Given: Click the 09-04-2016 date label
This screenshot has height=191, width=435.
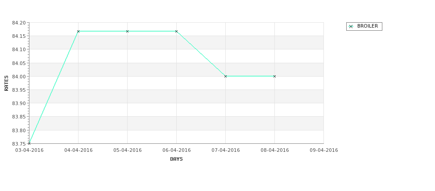Looking at the screenshot, I should tap(324, 150).
